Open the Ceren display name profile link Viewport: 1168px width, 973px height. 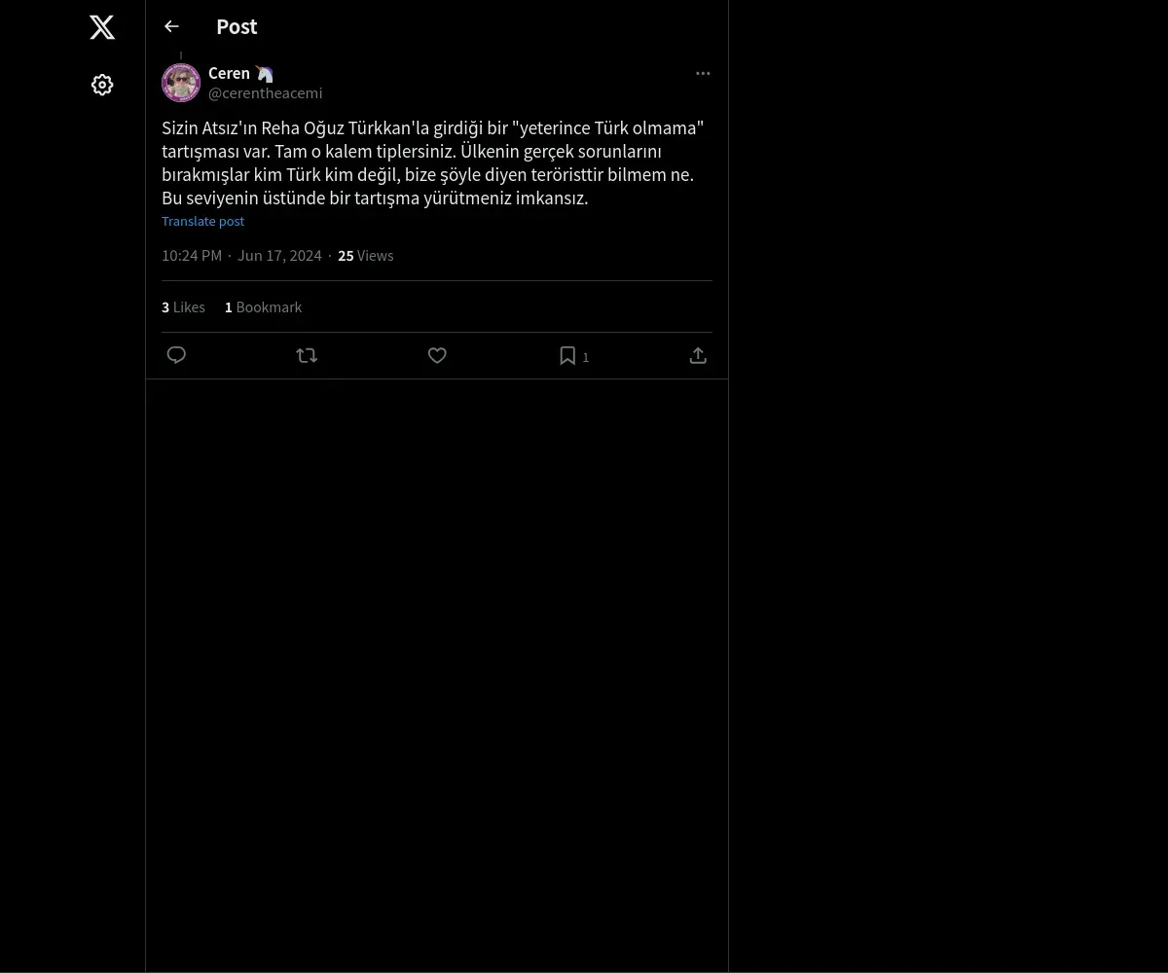229,73
